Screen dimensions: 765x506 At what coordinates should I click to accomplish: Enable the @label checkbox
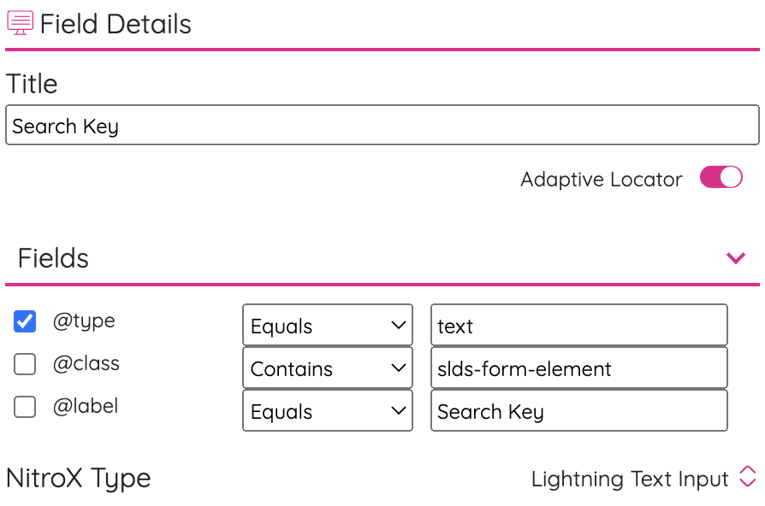click(25, 407)
